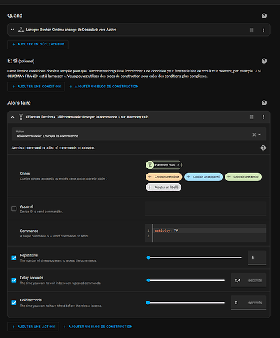Open help for the Quand section

264,16
